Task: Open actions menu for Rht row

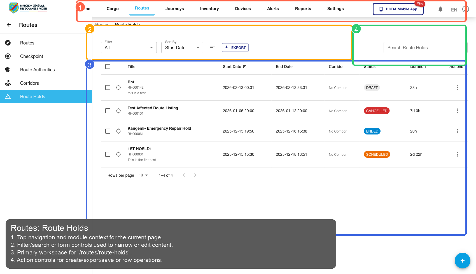Action: pos(457,88)
